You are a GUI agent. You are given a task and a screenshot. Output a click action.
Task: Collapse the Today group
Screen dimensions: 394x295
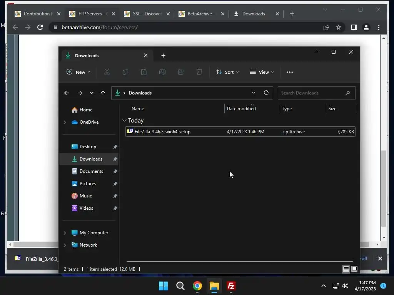click(124, 121)
